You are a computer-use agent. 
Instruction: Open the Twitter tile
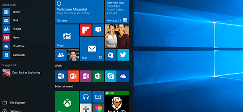pyautogui.click(x=123, y=55)
